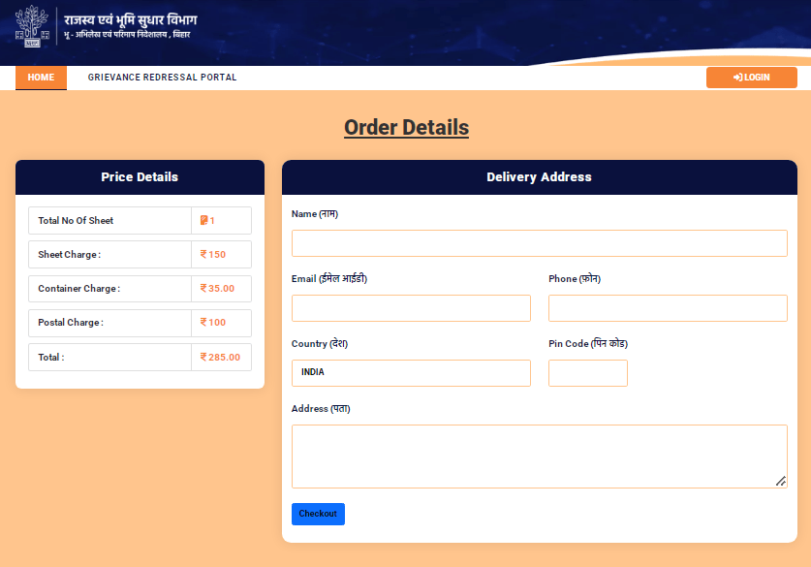This screenshot has height=567, width=811.
Task: Click the Total No Of Sheet label
Action: coord(76,221)
